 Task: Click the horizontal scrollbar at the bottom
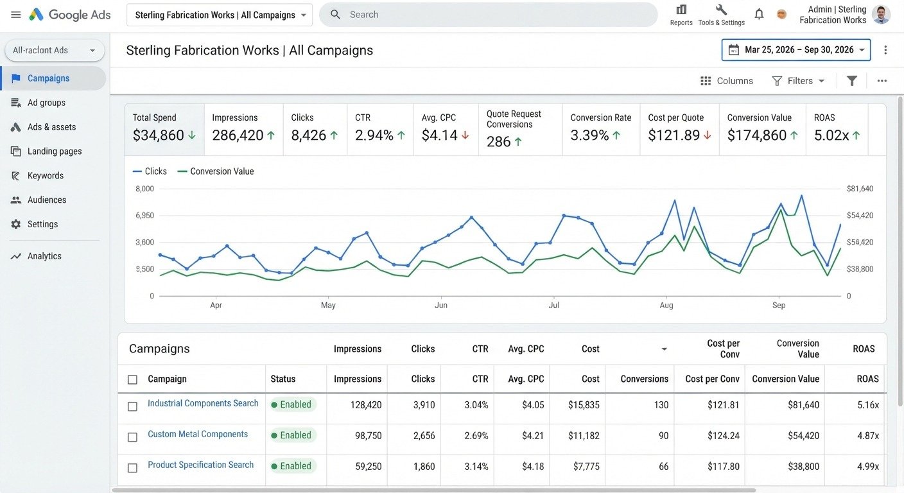pyautogui.click(x=433, y=490)
